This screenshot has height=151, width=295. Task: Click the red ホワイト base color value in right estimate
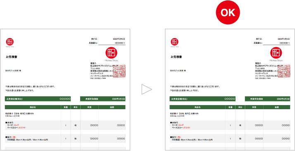(187, 128)
